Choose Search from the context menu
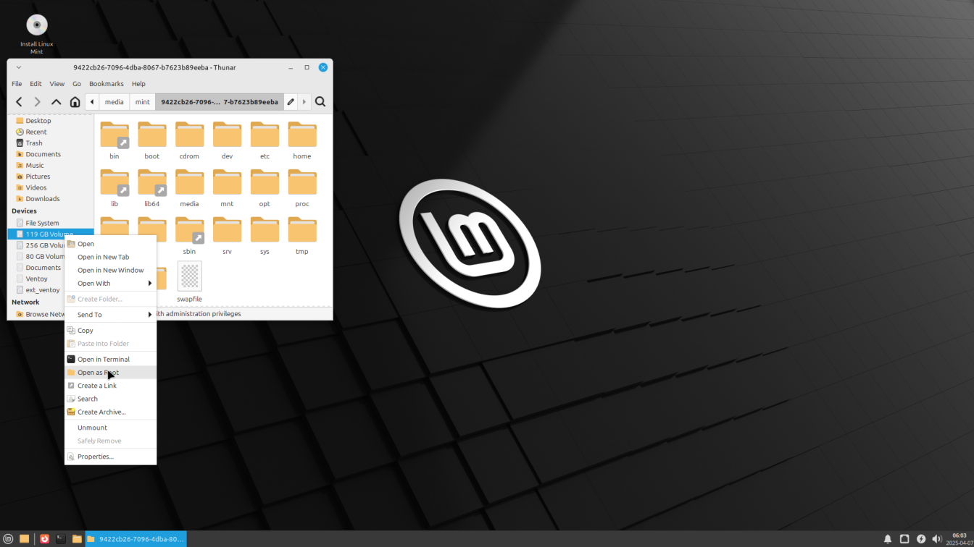The width and height of the screenshot is (974, 547). coord(110,399)
